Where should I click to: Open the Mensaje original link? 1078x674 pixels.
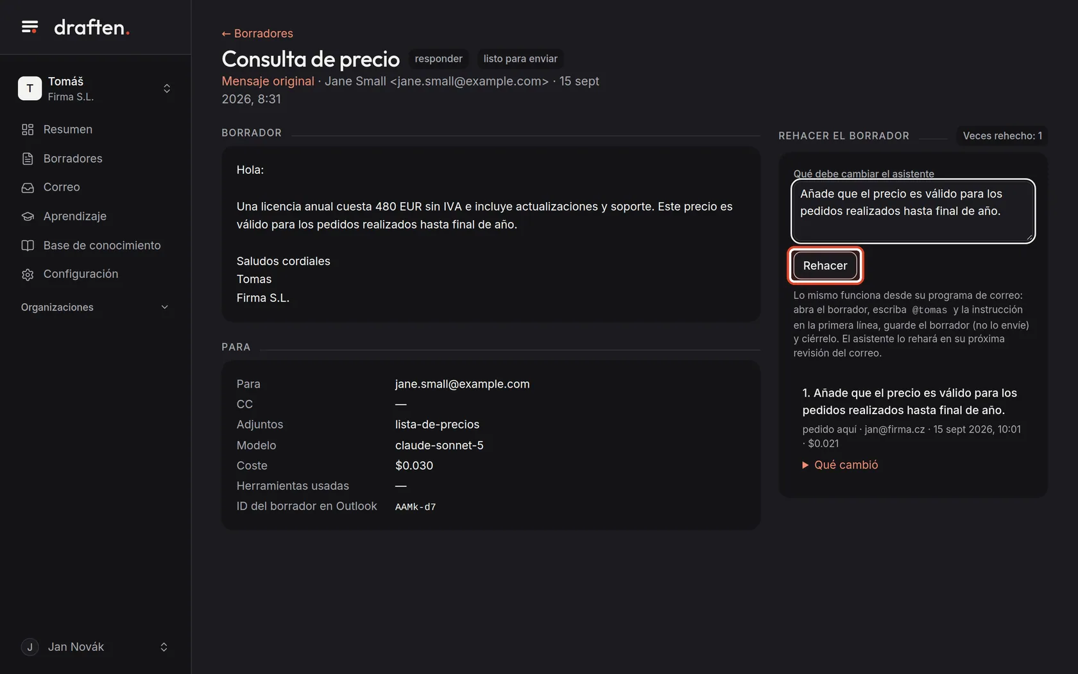[x=268, y=82]
